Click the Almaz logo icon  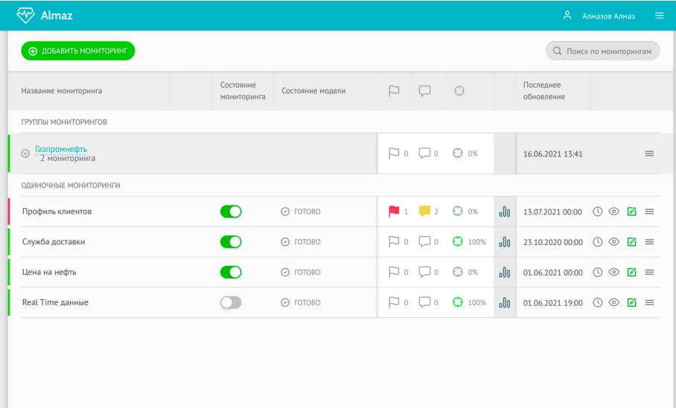25,16
